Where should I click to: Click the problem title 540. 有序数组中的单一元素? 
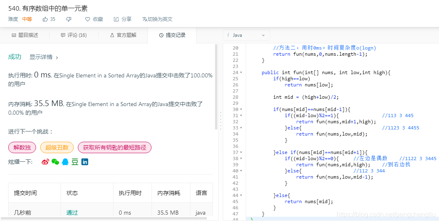(x=48, y=9)
